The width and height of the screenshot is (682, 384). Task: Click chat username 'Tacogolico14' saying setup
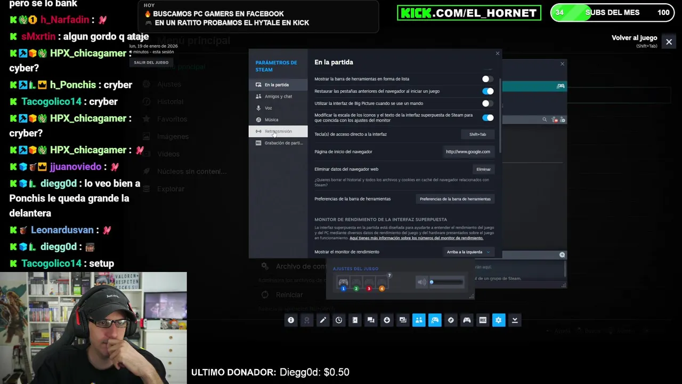click(52, 263)
